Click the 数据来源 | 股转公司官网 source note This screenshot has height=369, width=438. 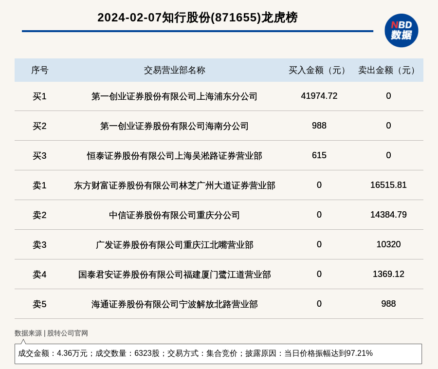coord(51,333)
